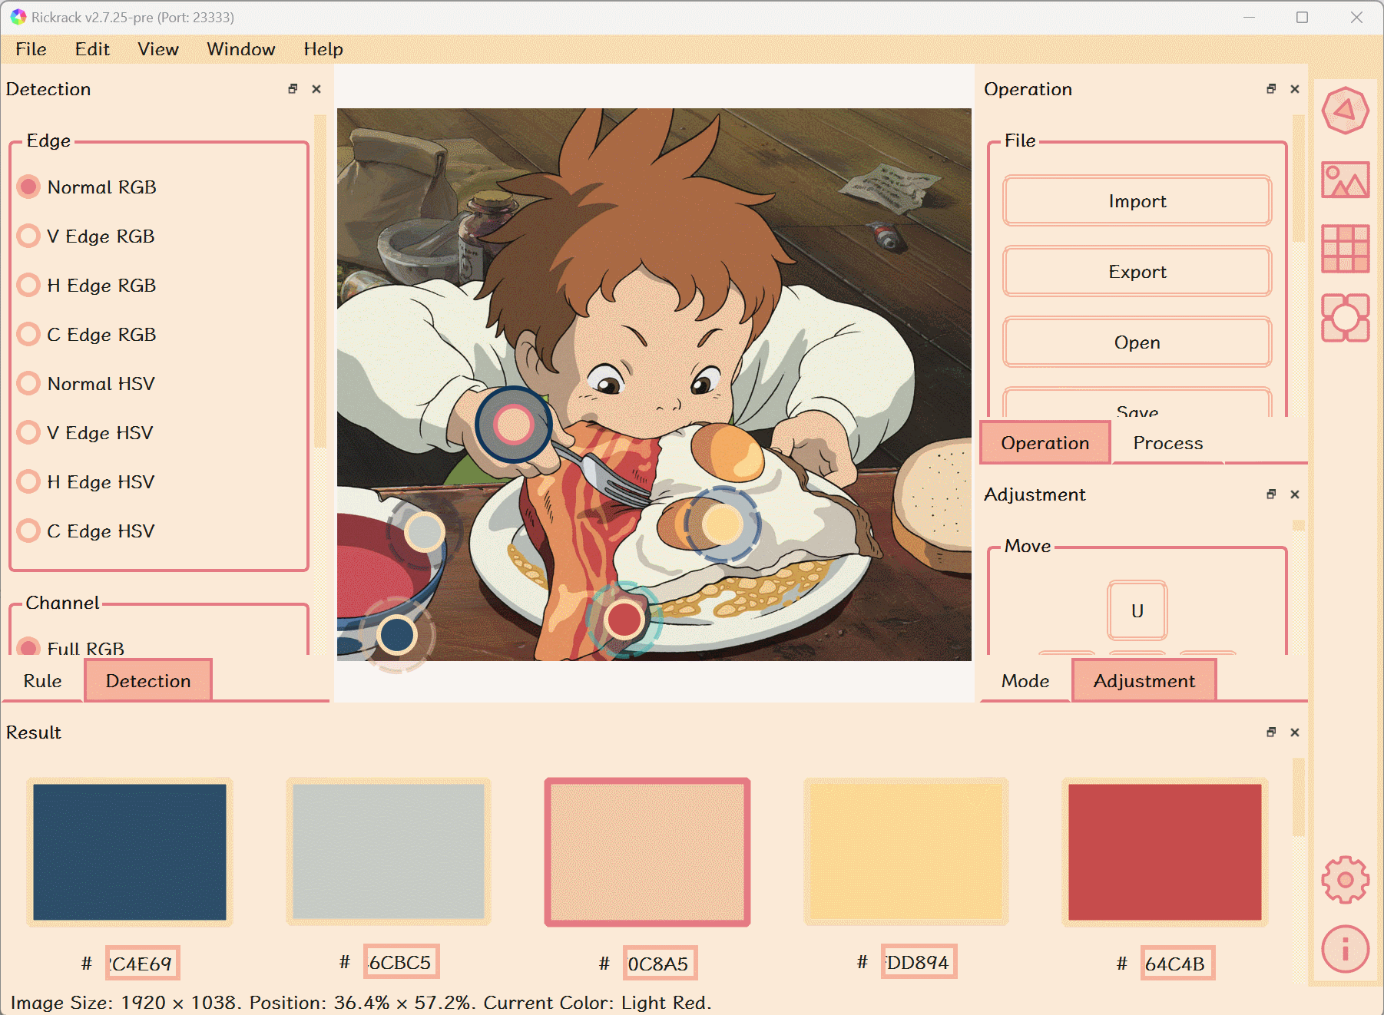Switch to the Detection tab
The width and height of the screenshot is (1384, 1015).
pos(148,681)
